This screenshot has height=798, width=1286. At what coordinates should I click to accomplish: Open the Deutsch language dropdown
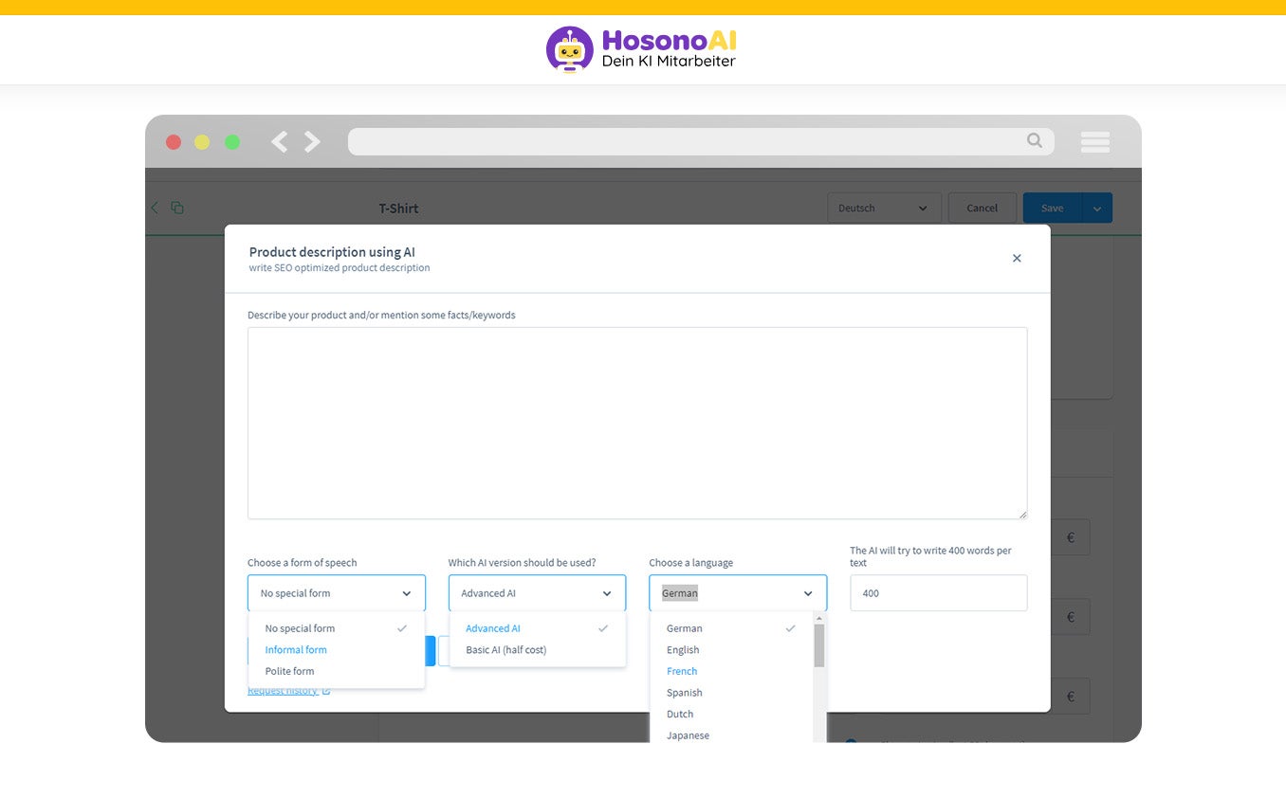coord(884,208)
